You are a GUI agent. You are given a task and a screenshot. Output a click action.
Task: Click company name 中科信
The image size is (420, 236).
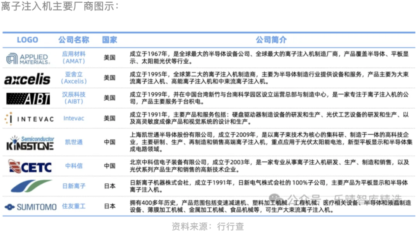click(73, 166)
